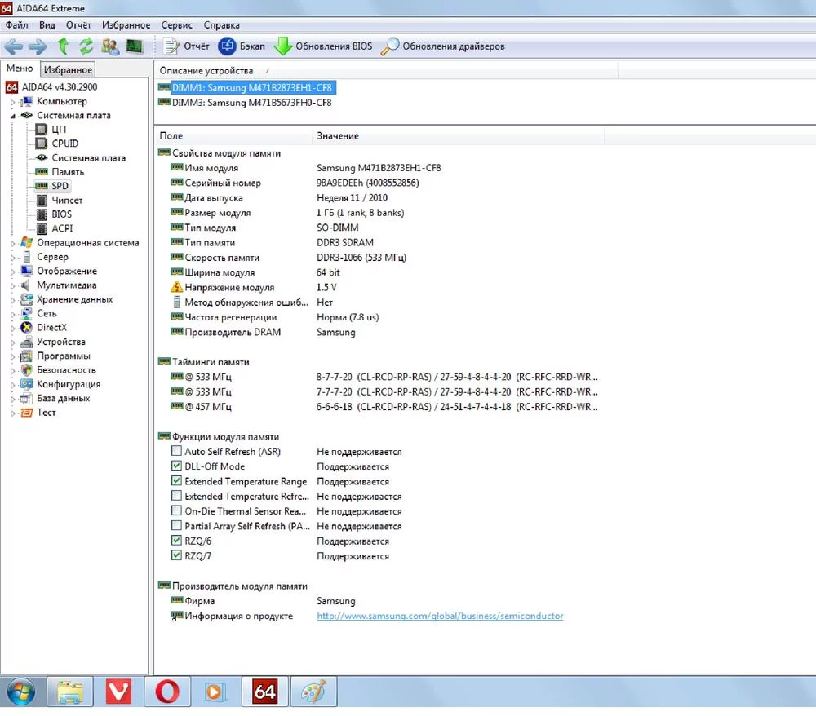
Task: Open the Бэкап toolbar button
Action: 242,46
